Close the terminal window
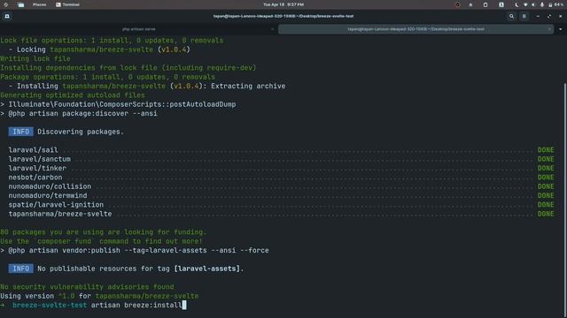Image resolution: width=567 pixels, height=318 pixels. tap(561, 16)
